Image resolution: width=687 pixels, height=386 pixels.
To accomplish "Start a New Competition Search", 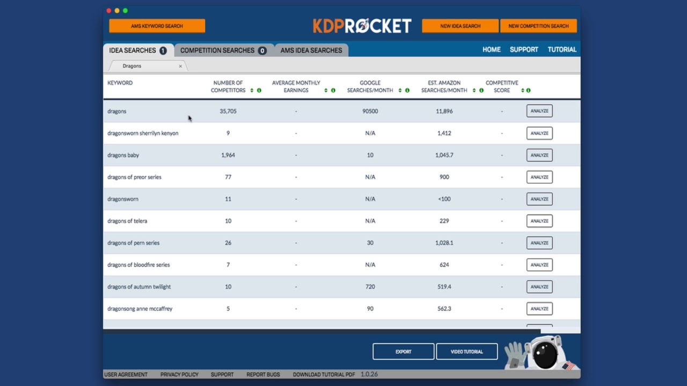I will [x=538, y=26].
